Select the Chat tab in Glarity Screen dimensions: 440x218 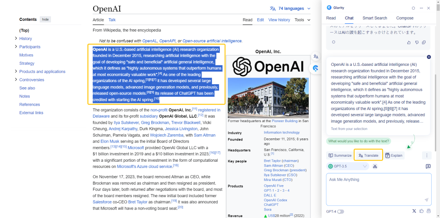tap(349, 18)
